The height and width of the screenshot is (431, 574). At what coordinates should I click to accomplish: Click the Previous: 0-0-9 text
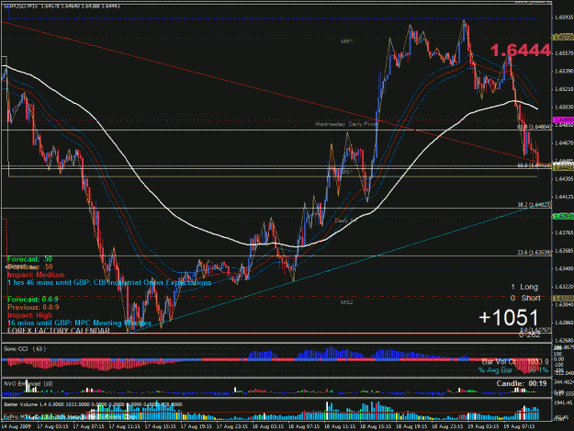pyautogui.click(x=33, y=307)
